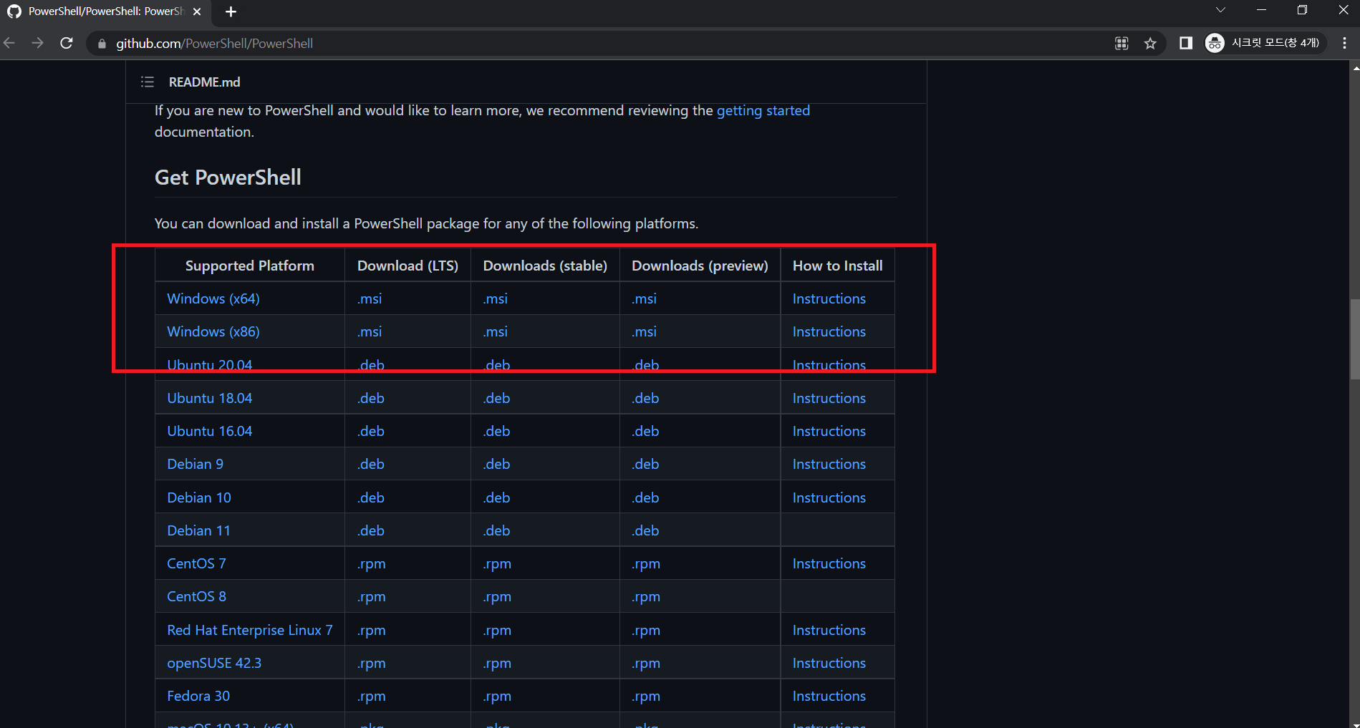Toggle the side panel icon
1360x728 pixels.
point(1186,43)
